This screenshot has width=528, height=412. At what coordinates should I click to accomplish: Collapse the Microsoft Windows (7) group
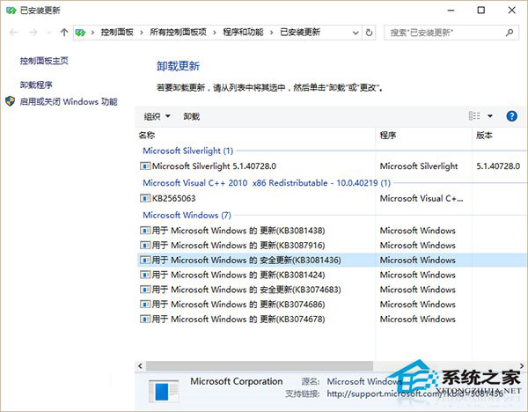(187, 216)
